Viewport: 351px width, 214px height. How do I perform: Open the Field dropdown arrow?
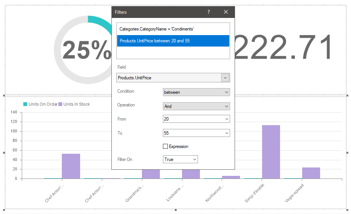coord(225,78)
